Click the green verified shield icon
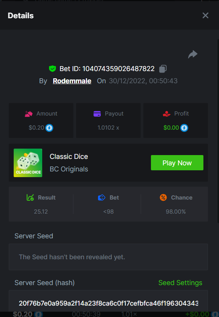 click(x=52, y=69)
